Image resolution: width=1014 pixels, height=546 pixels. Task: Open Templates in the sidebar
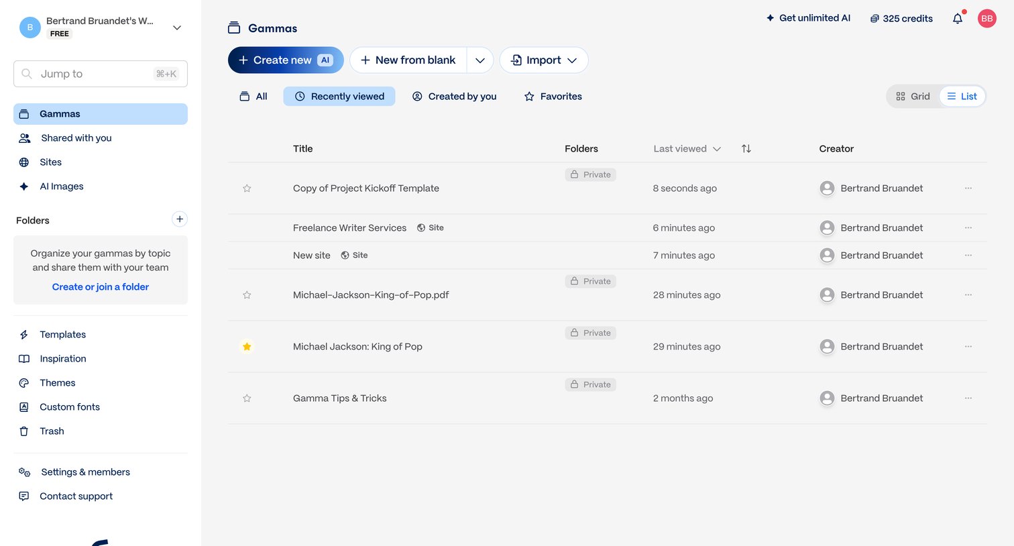101,335
